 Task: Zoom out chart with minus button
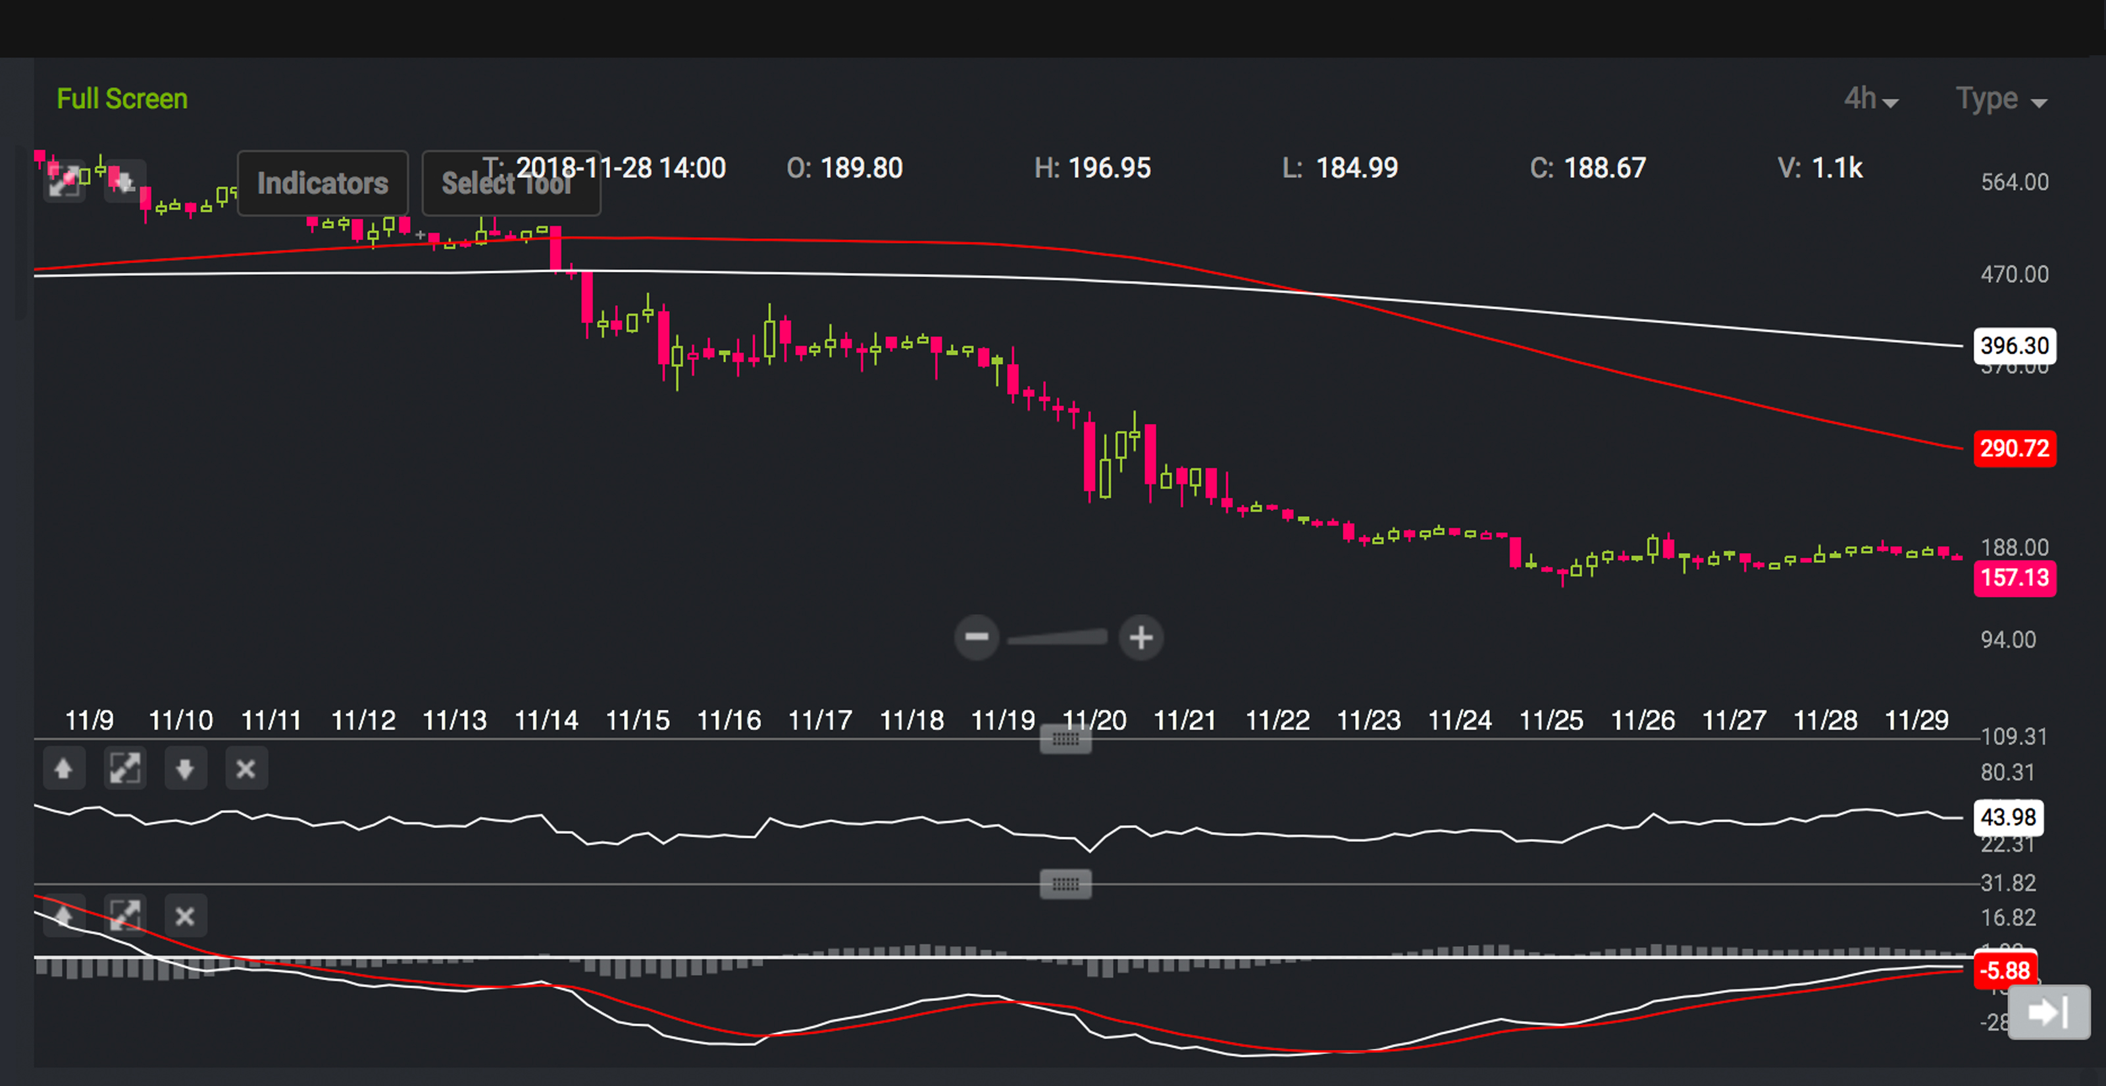(x=976, y=637)
